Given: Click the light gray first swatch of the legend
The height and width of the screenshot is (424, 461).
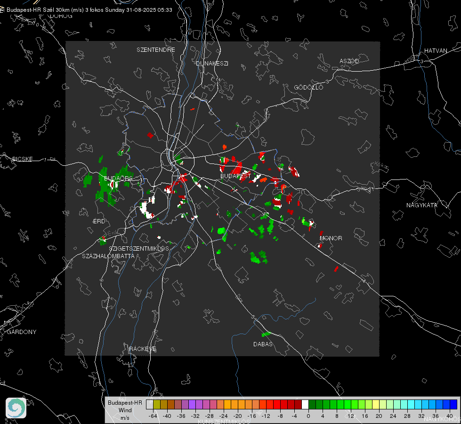Looking at the screenshot, I should [150, 404].
